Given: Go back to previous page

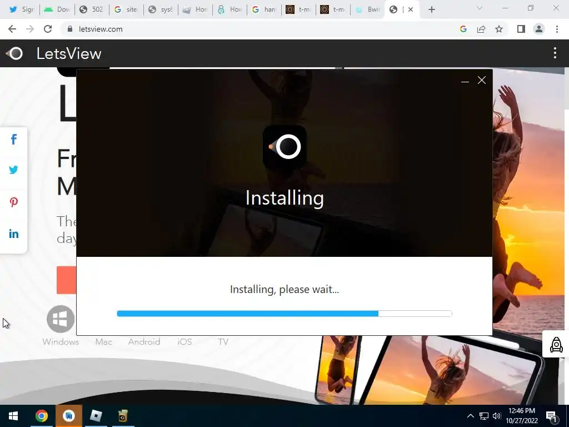Looking at the screenshot, I should (x=12, y=29).
